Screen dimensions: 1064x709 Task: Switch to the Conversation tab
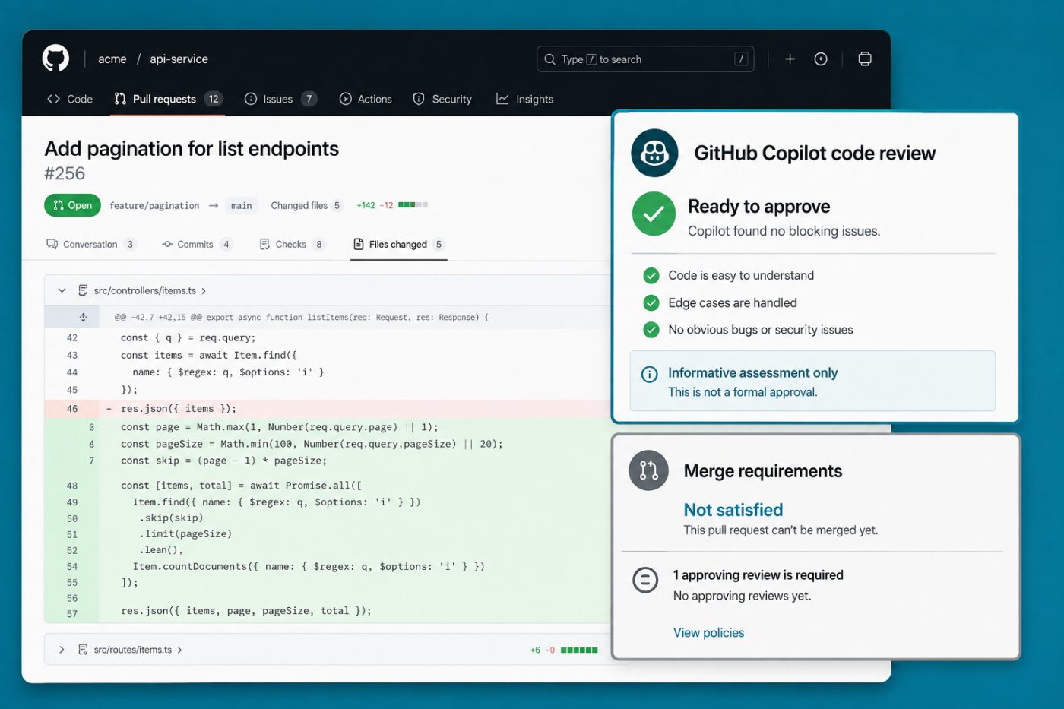[91, 244]
